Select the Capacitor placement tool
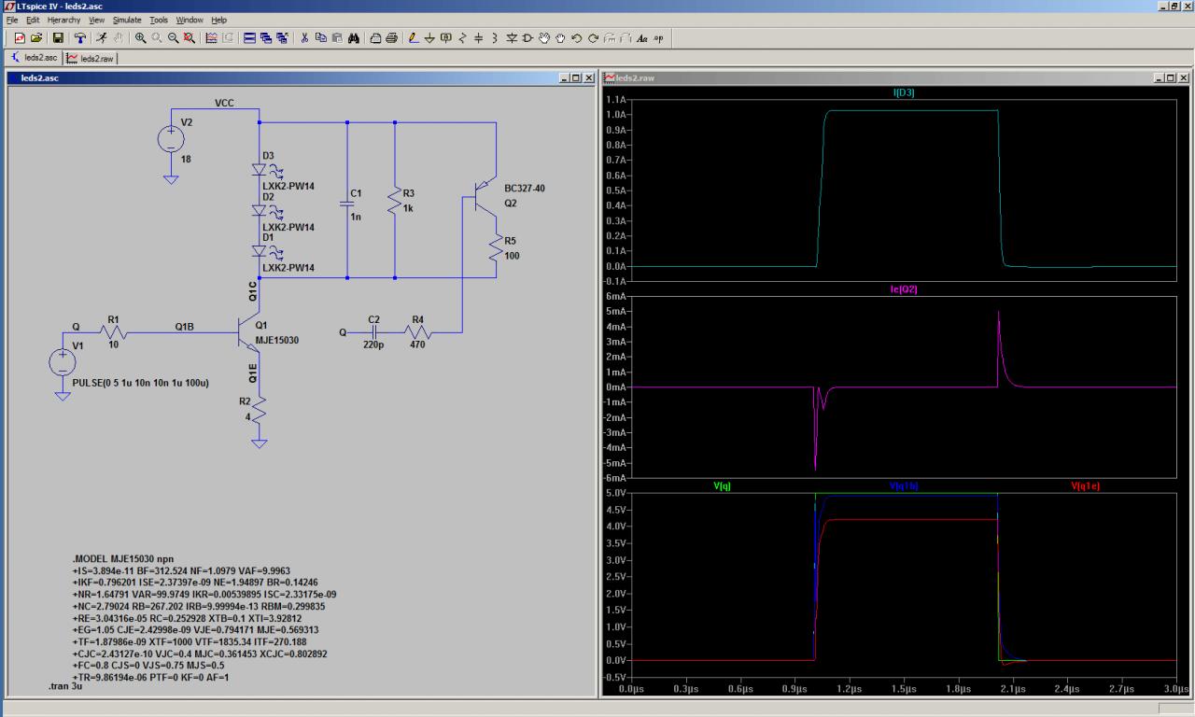 point(478,38)
